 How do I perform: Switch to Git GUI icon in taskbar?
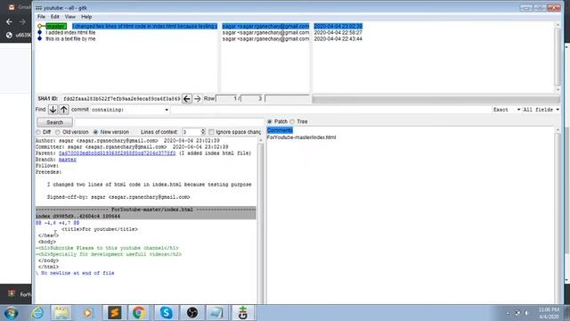[243, 313]
